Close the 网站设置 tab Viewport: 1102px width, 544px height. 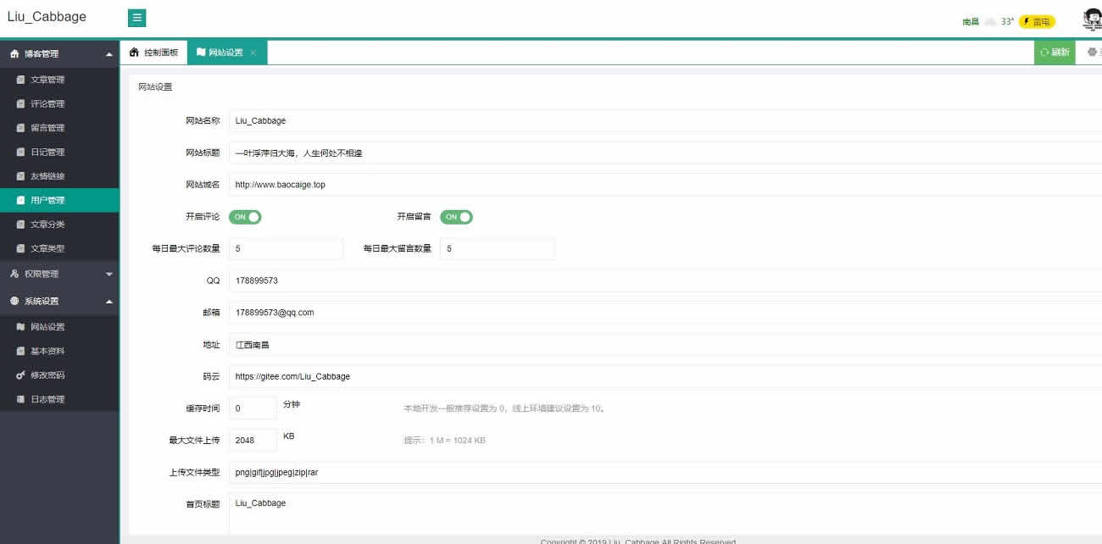[253, 53]
